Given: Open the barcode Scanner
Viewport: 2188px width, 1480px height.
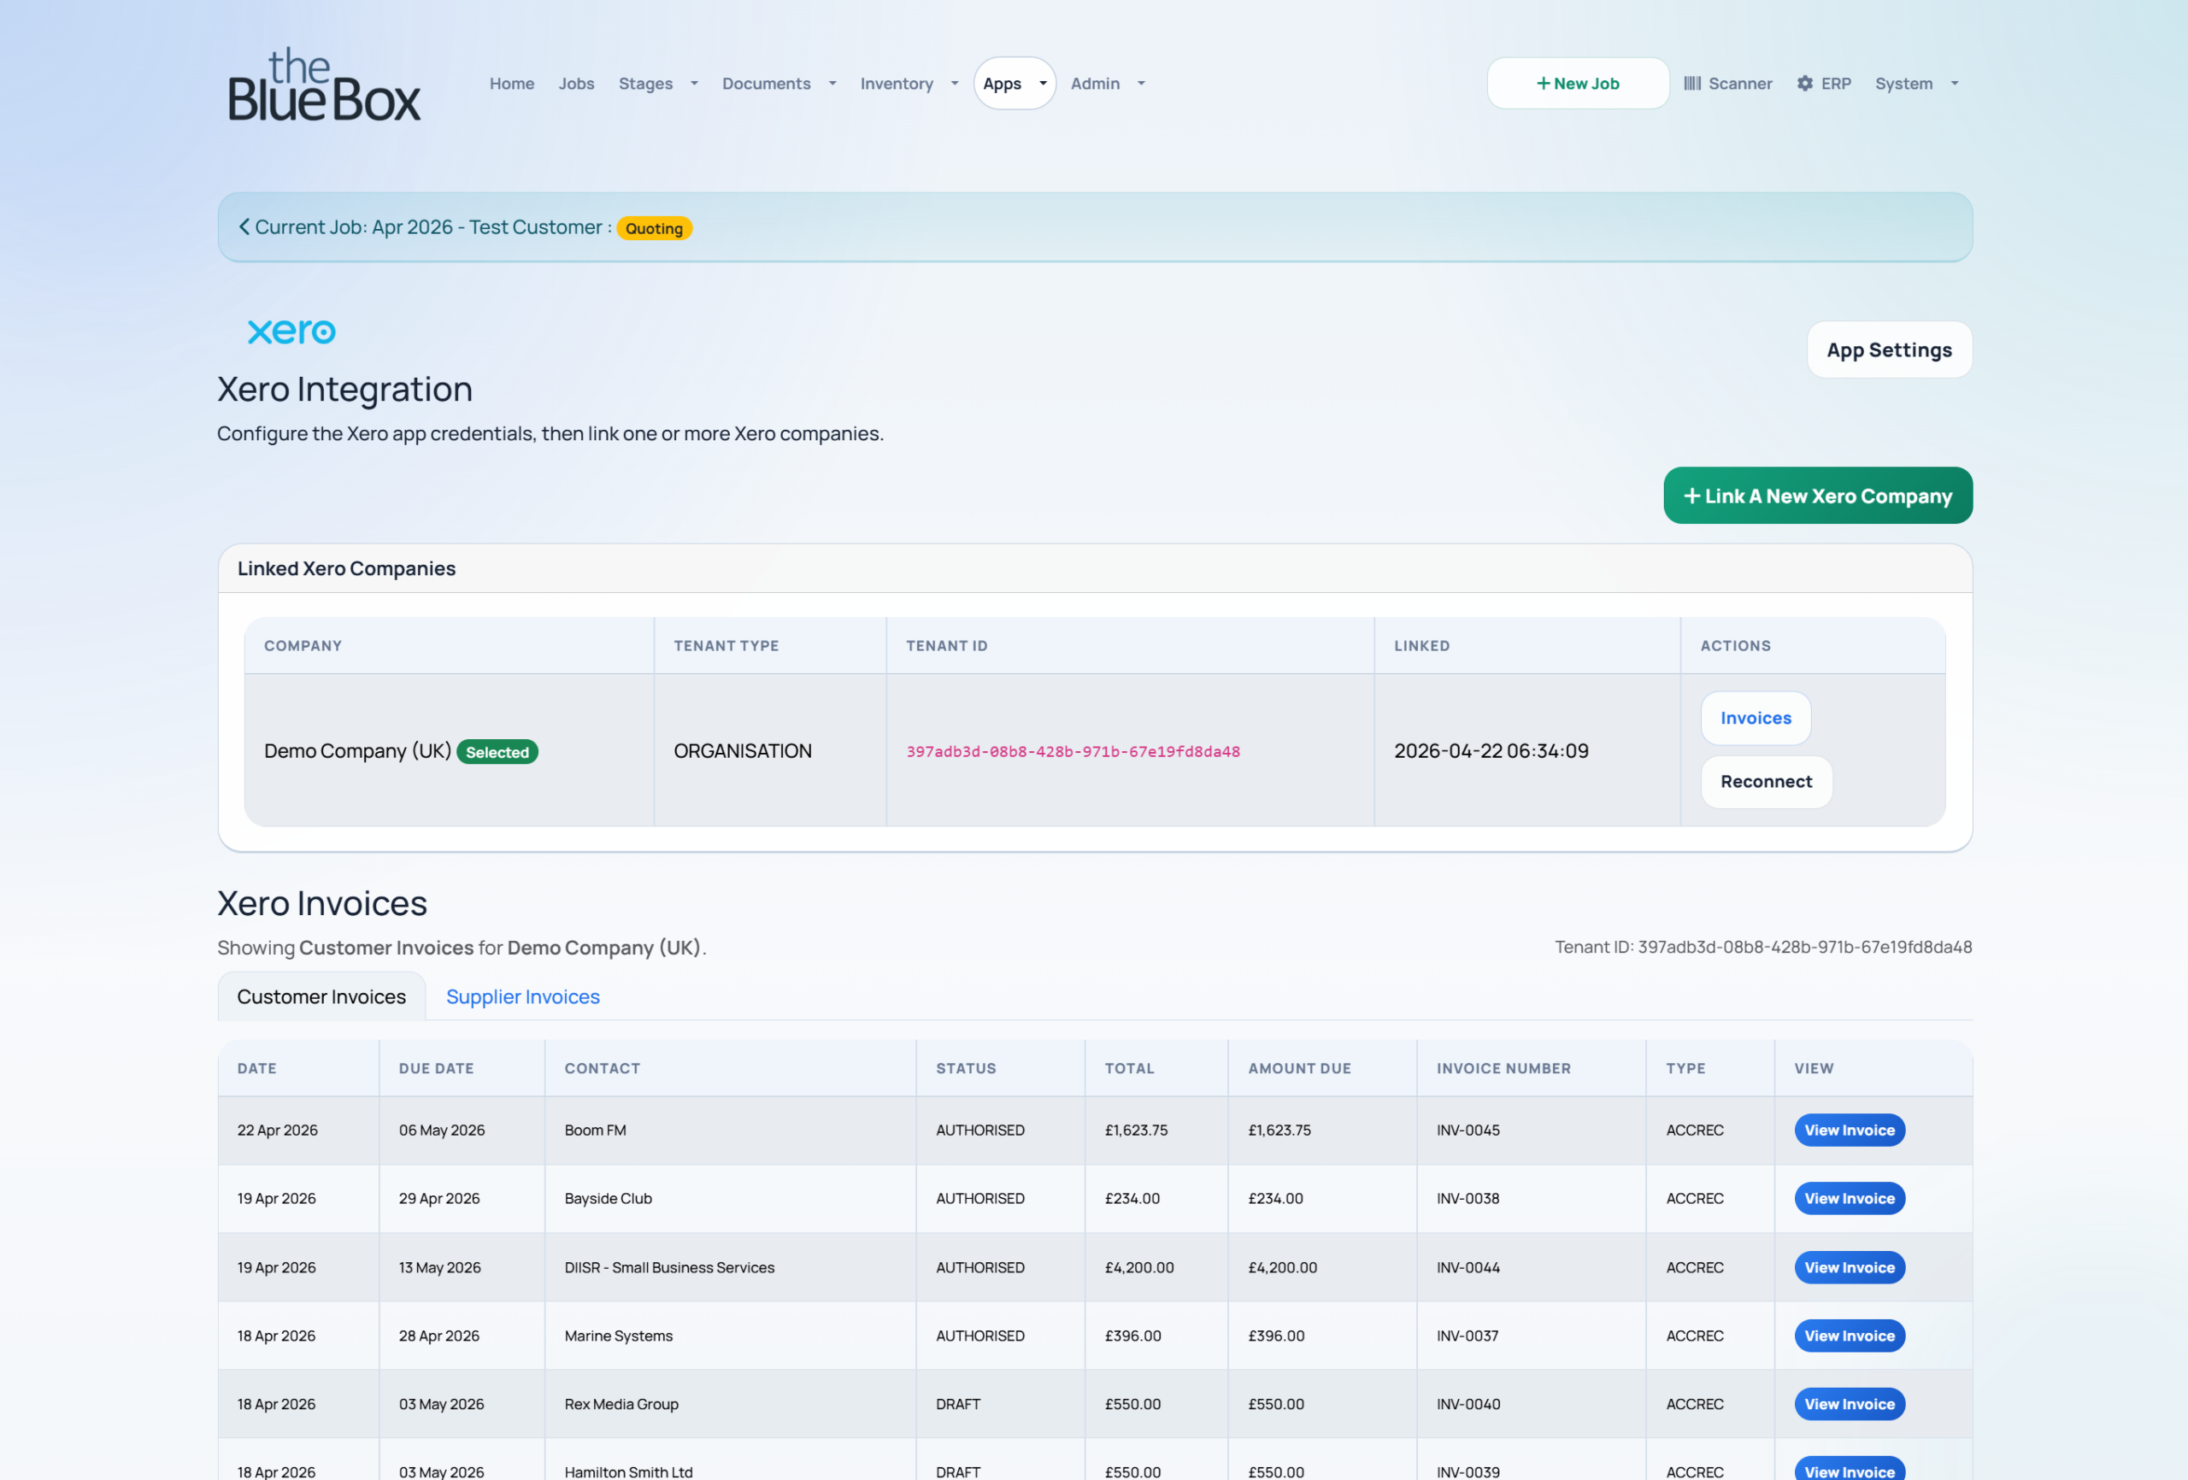Looking at the screenshot, I should tap(1727, 84).
